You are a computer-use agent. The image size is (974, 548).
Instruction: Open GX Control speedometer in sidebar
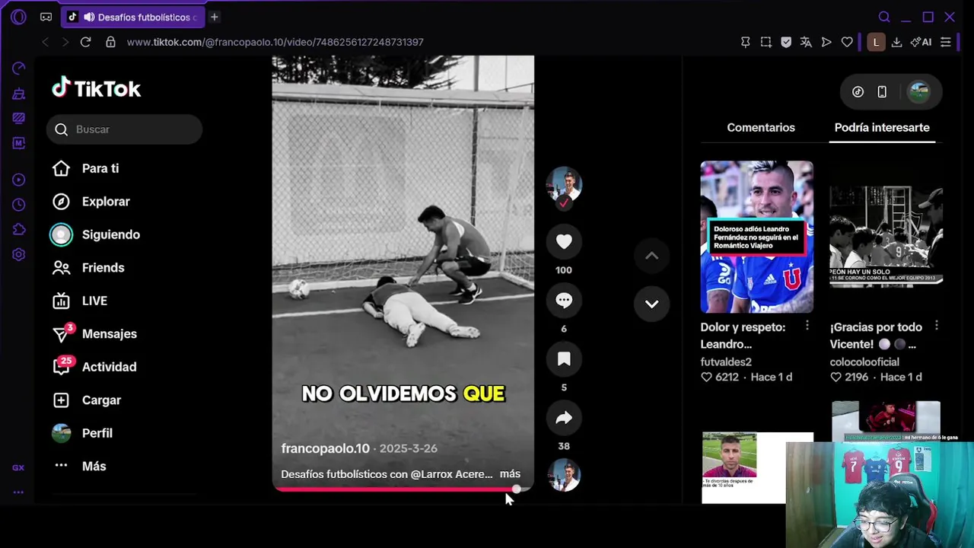coord(19,68)
